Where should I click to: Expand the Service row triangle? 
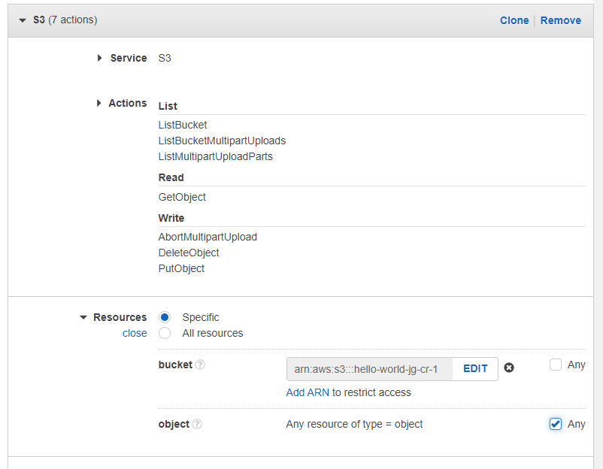coord(99,58)
